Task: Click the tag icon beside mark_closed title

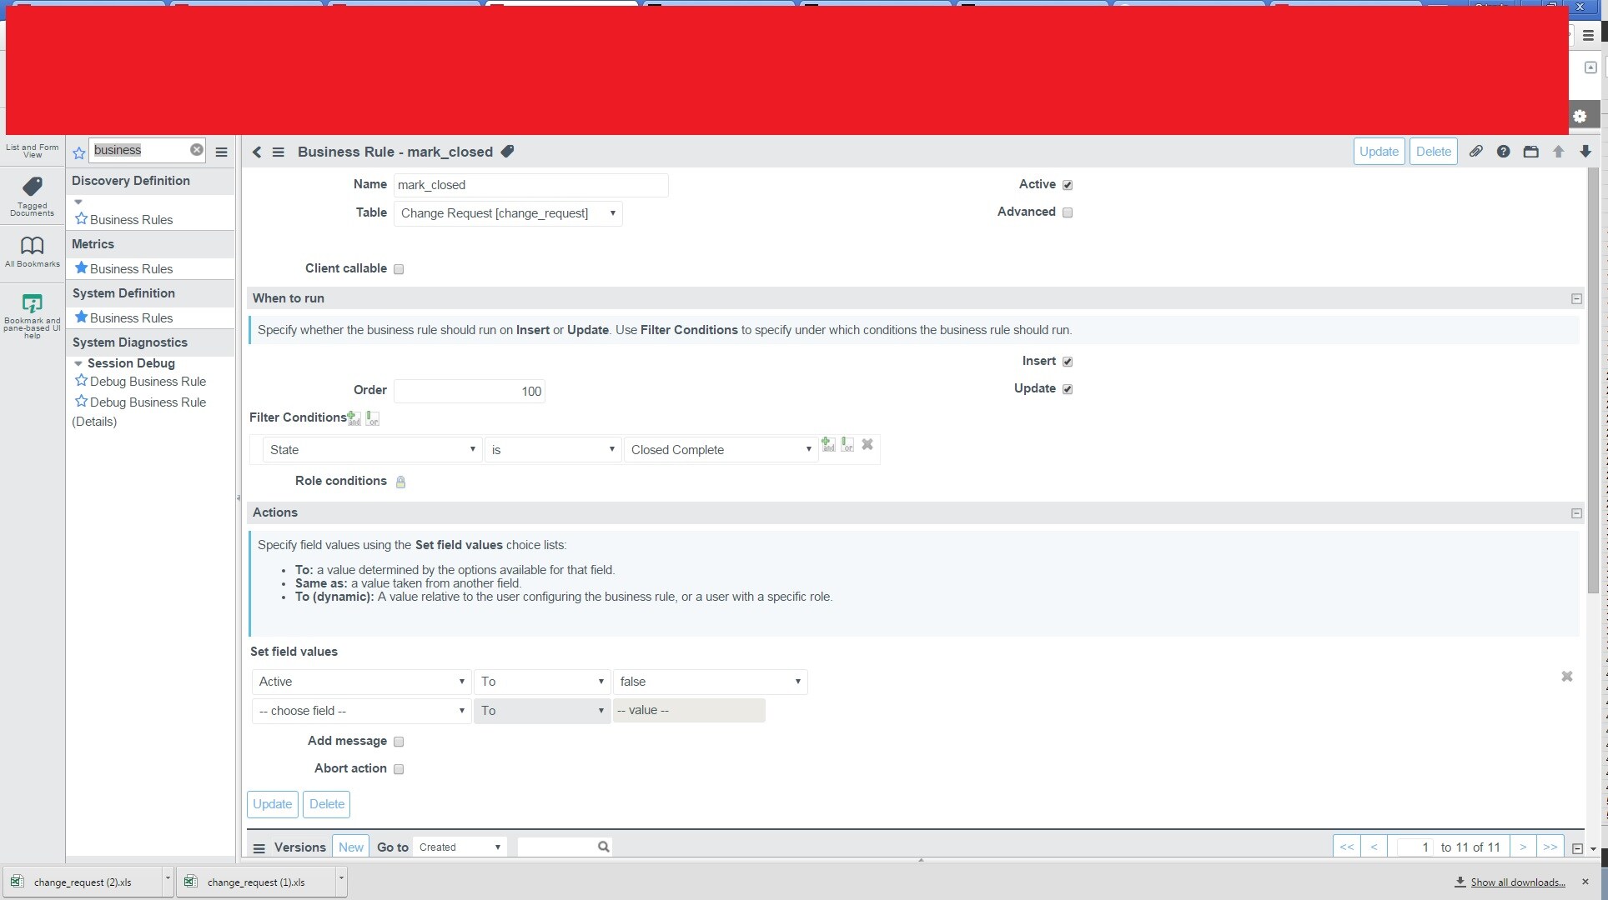Action: (507, 152)
